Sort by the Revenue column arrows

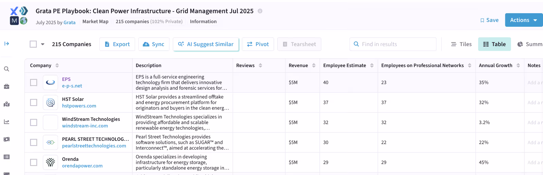[314, 65]
